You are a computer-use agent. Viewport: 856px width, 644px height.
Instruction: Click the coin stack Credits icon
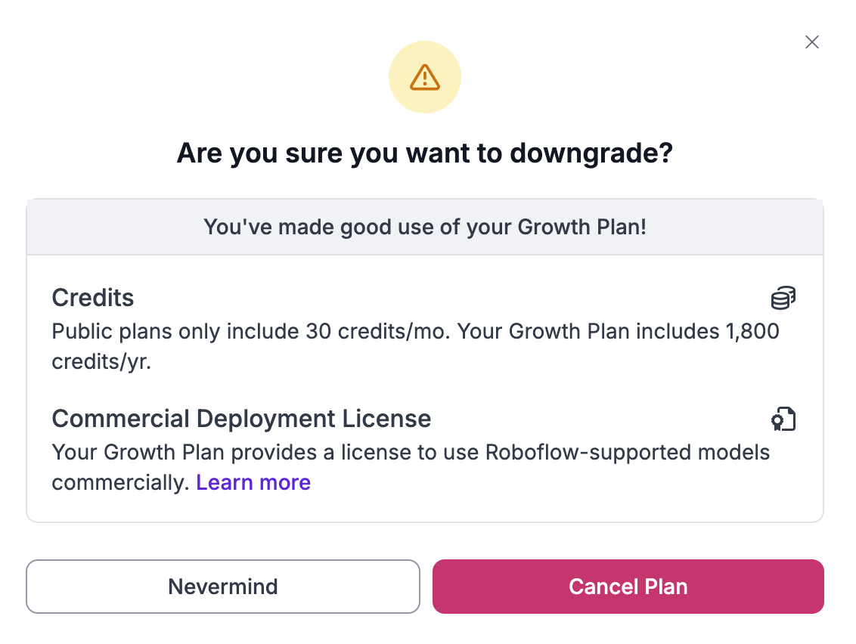[783, 299]
